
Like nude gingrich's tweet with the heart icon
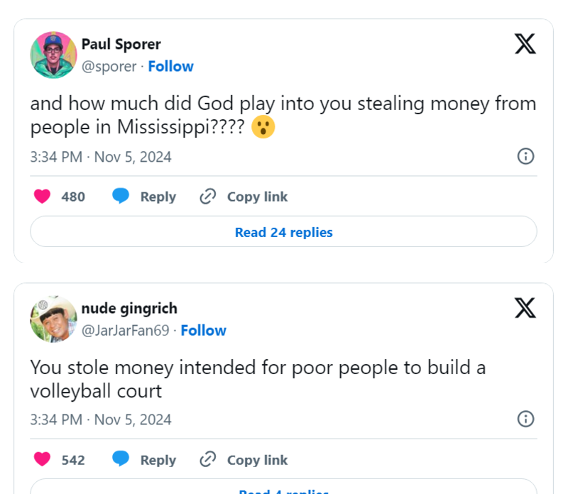pyautogui.click(x=42, y=459)
